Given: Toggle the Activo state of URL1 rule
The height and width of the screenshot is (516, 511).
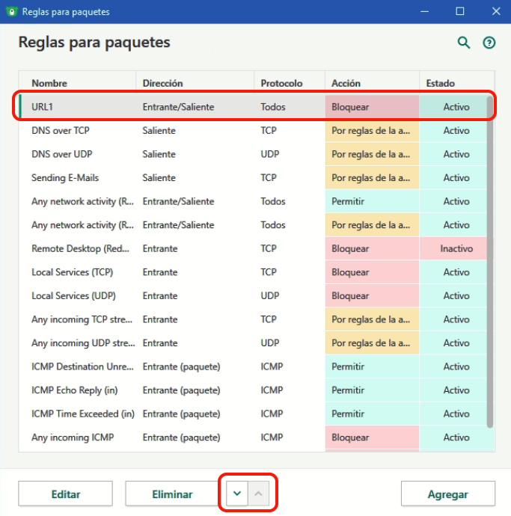Looking at the screenshot, I should pos(456,107).
